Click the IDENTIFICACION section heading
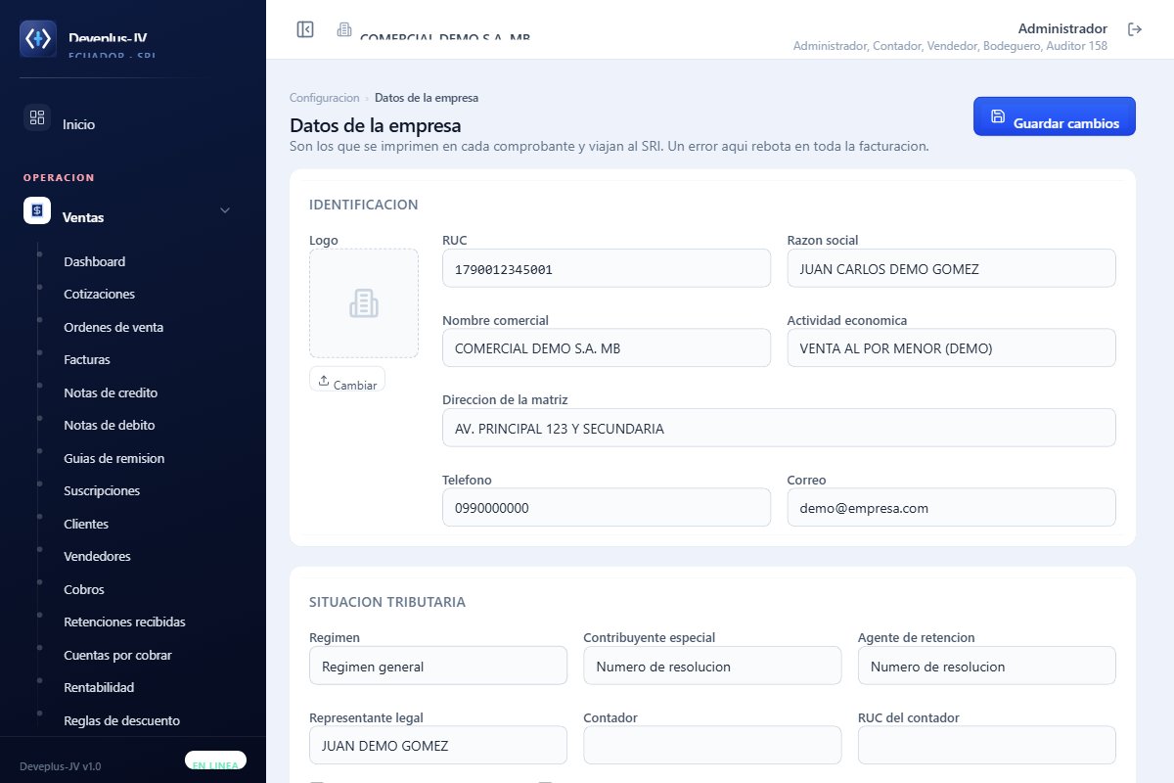 (364, 205)
